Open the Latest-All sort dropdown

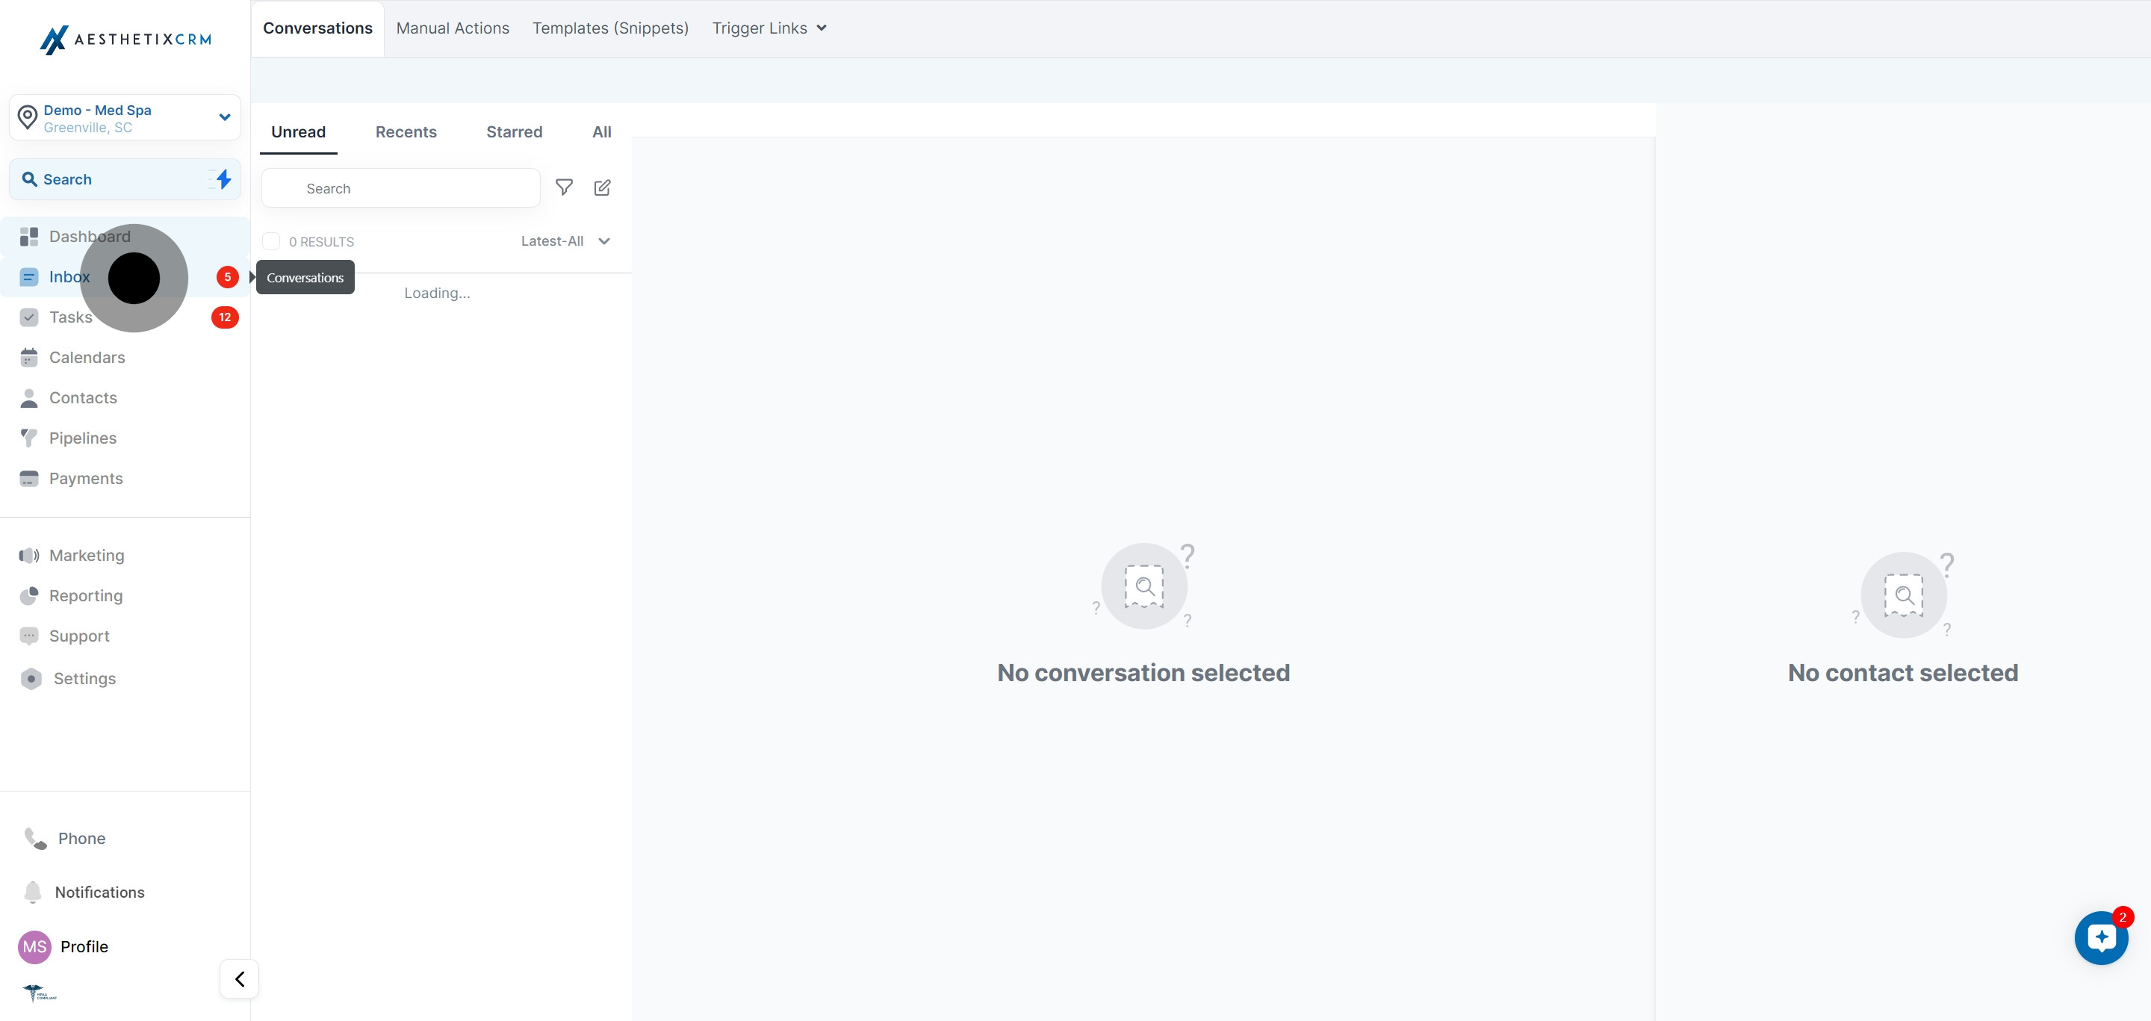click(x=565, y=241)
